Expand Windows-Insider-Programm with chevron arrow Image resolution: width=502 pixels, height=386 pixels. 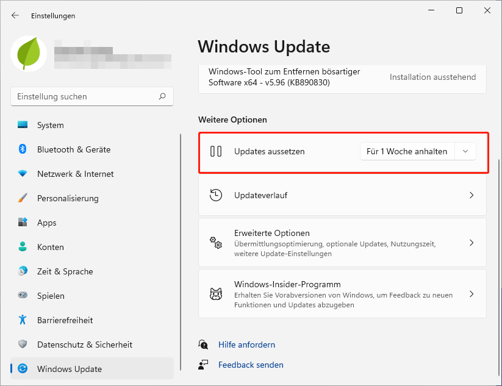(x=471, y=294)
